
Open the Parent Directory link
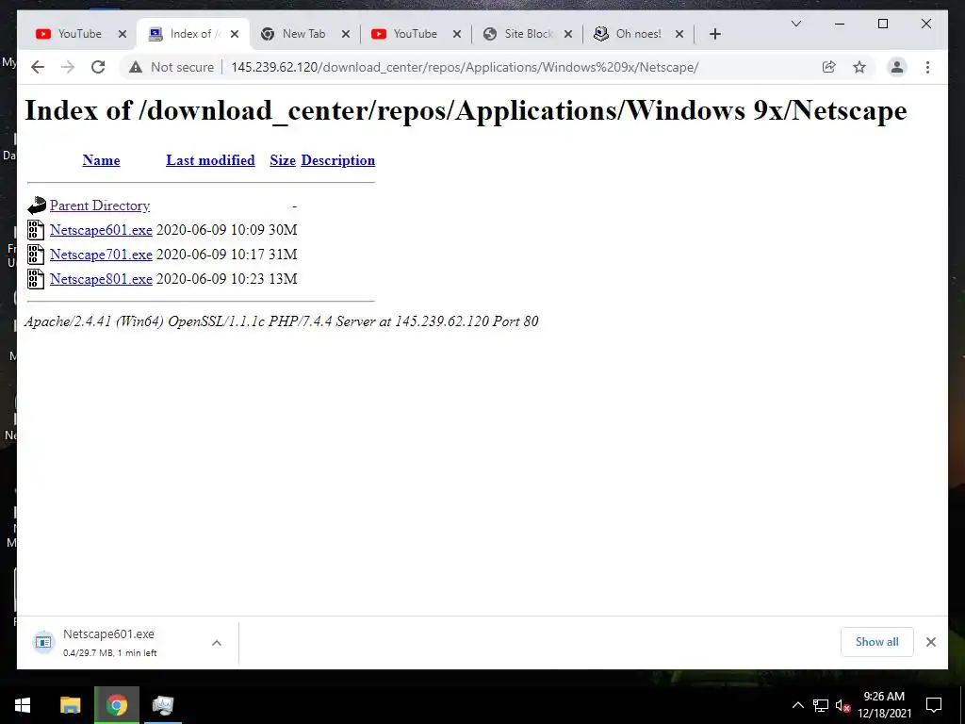100,206
